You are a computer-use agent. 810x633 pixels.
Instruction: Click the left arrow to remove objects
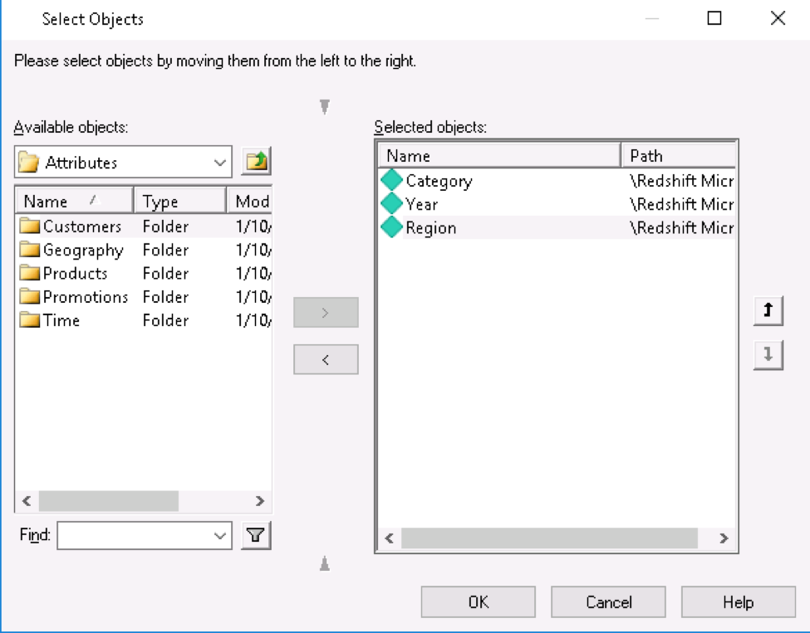[325, 358]
